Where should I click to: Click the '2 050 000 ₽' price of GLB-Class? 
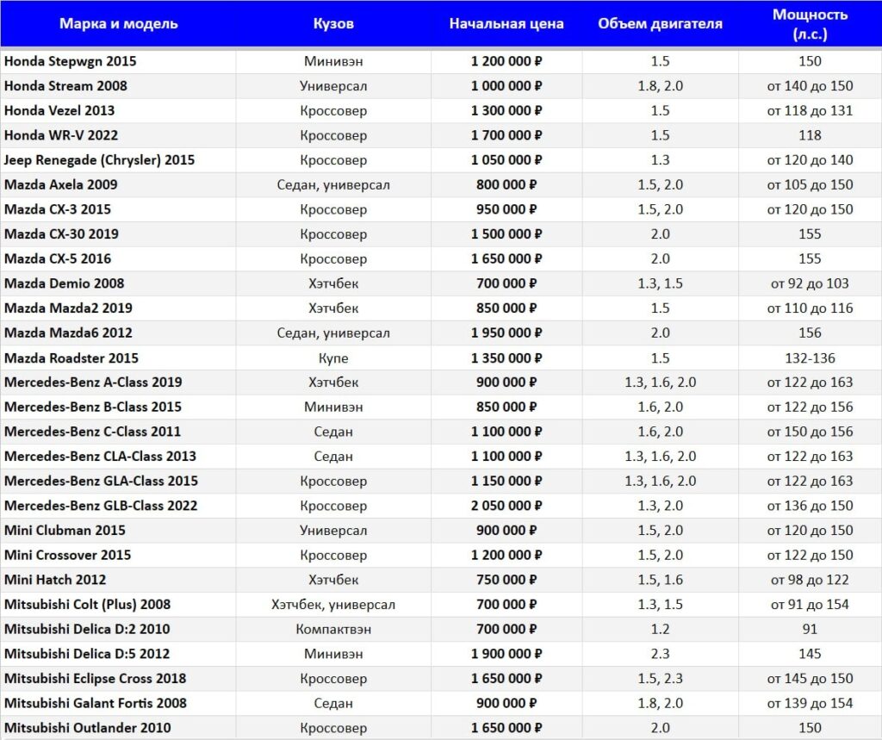[506, 506]
